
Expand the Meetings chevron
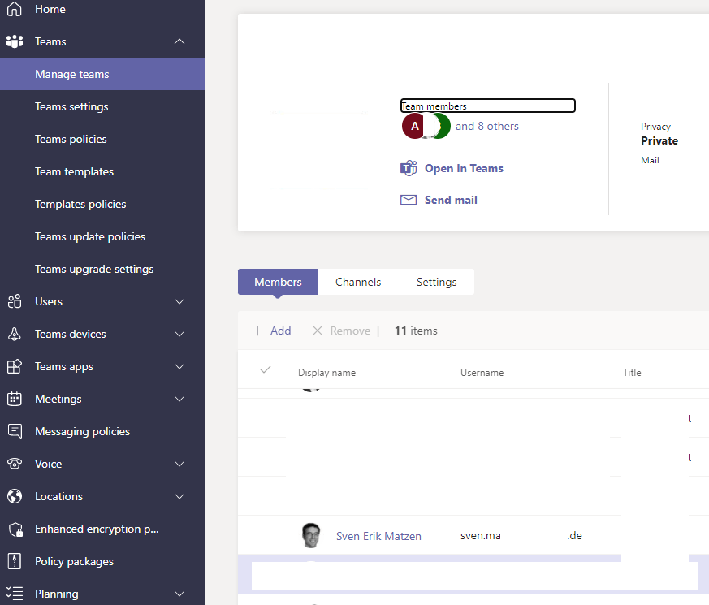[179, 399]
